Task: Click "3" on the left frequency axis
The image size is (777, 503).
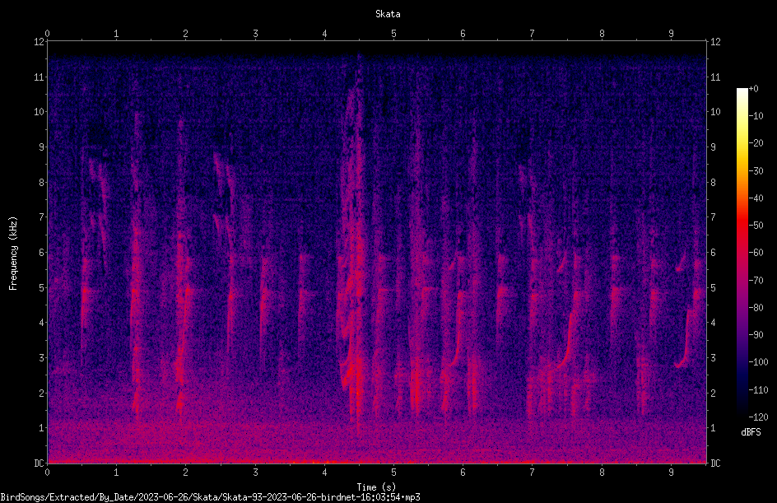Action: 41,358
